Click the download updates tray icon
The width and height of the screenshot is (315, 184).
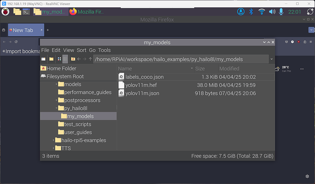(x=241, y=11)
